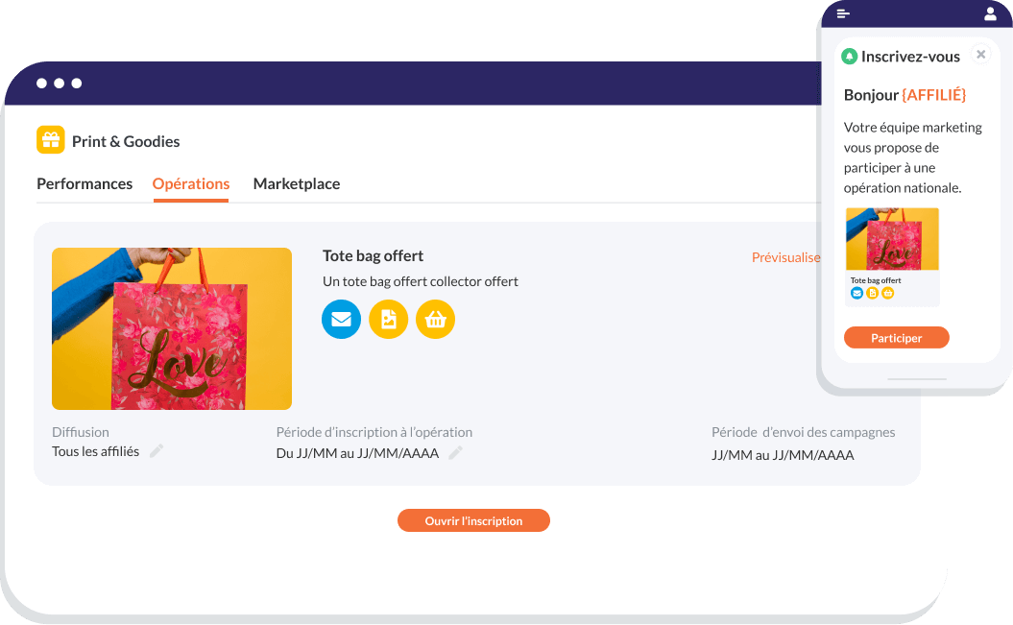Click the Participer button
Viewport: 1013px width, 625px height.
tap(896, 338)
